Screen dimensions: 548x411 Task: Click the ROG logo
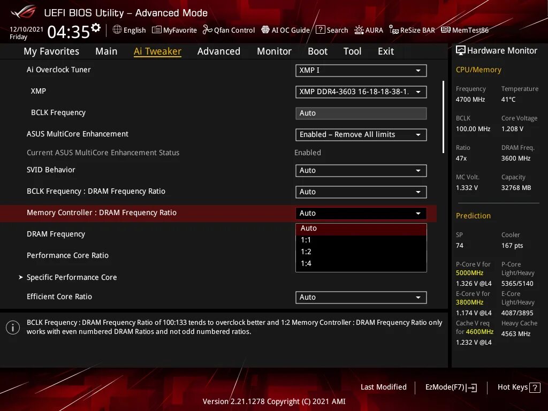[x=24, y=12]
